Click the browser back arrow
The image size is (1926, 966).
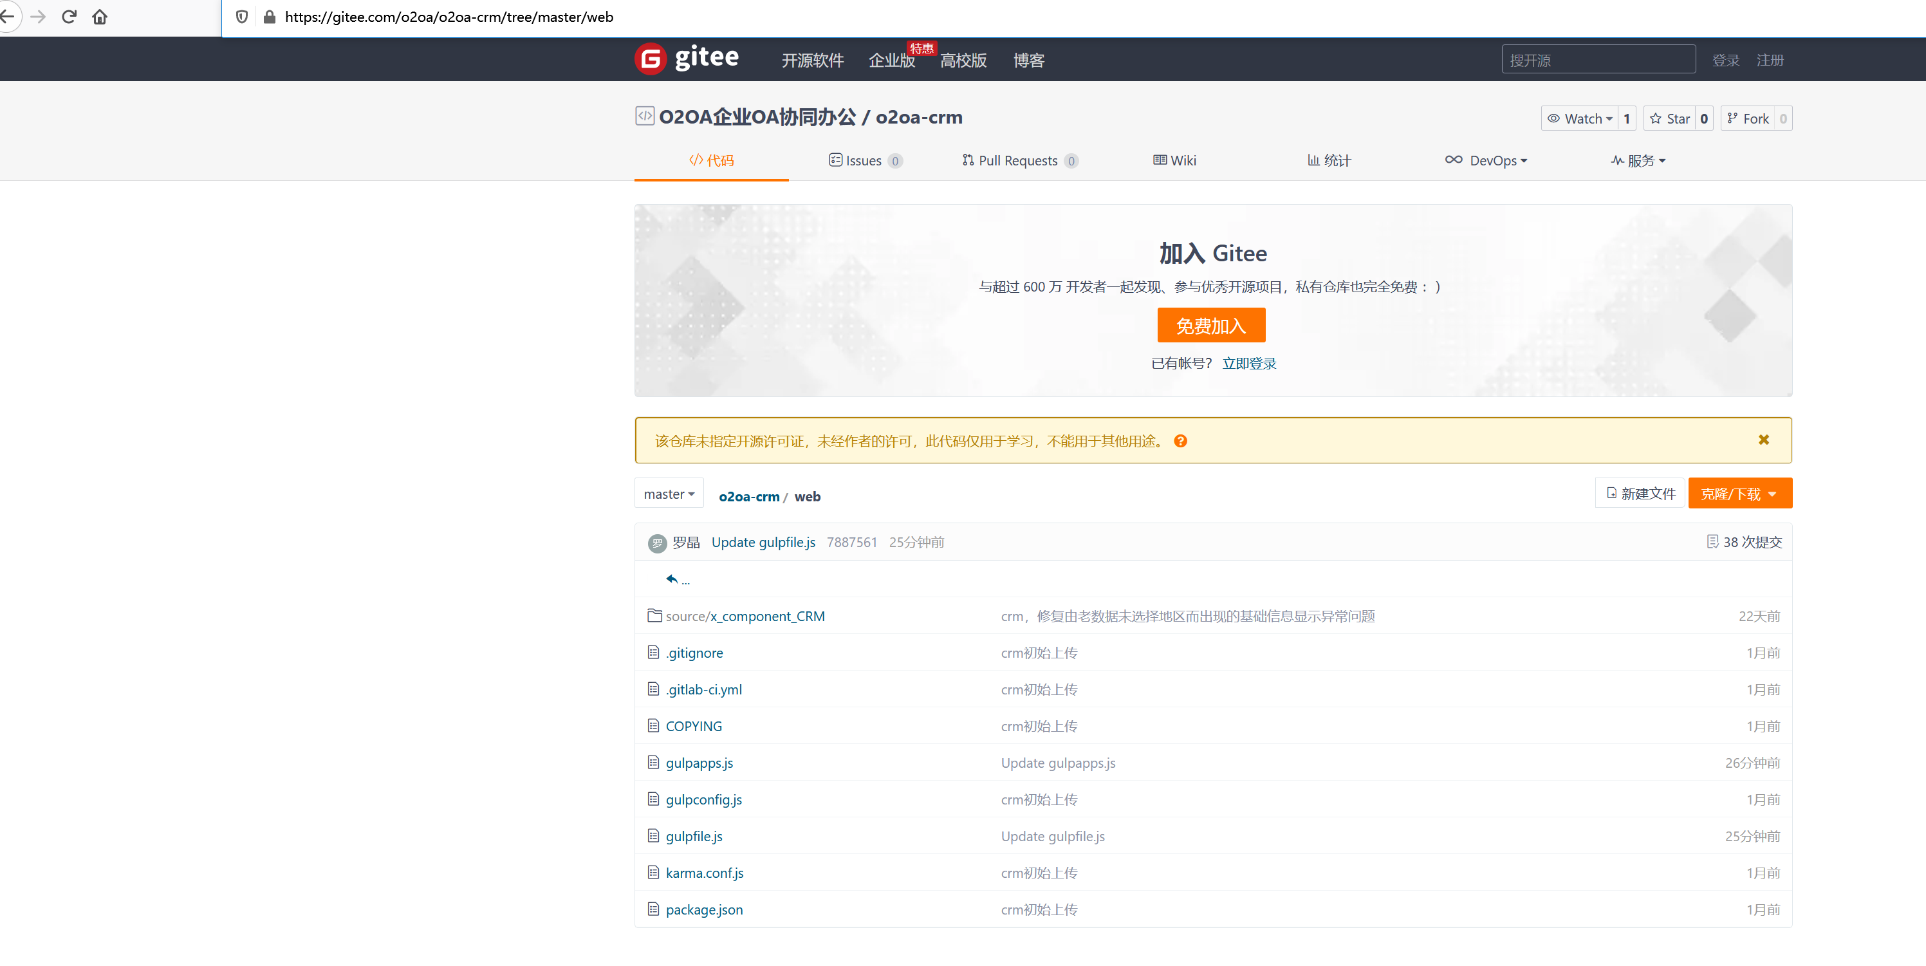pyautogui.click(x=8, y=17)
